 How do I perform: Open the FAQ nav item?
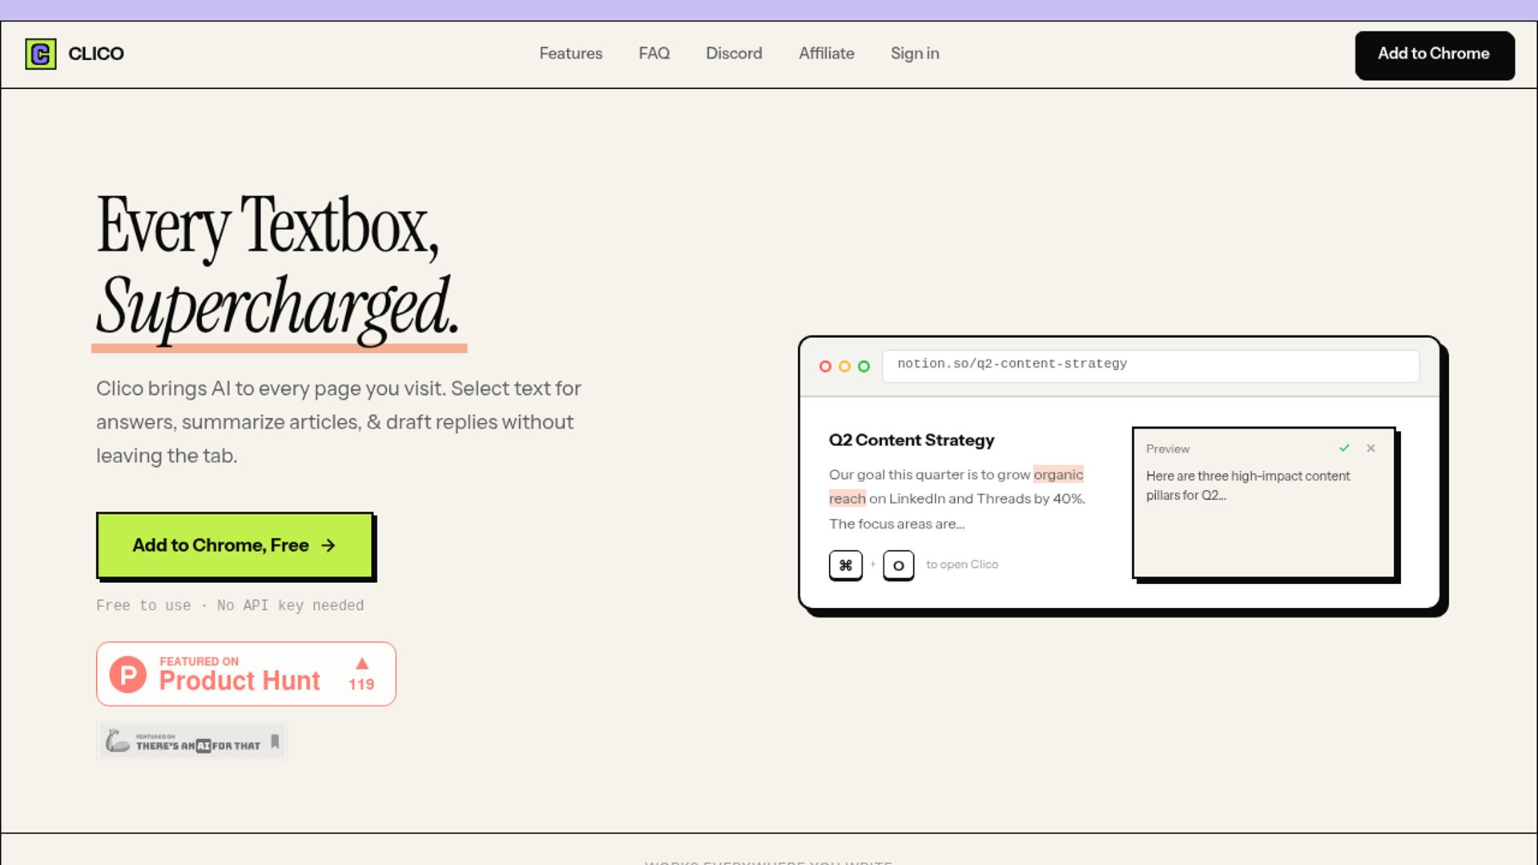[654, 54]
